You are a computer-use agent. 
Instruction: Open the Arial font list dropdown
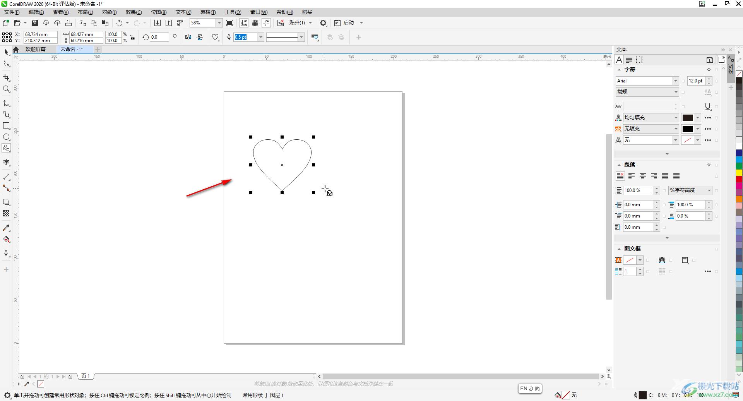[675, 81]
